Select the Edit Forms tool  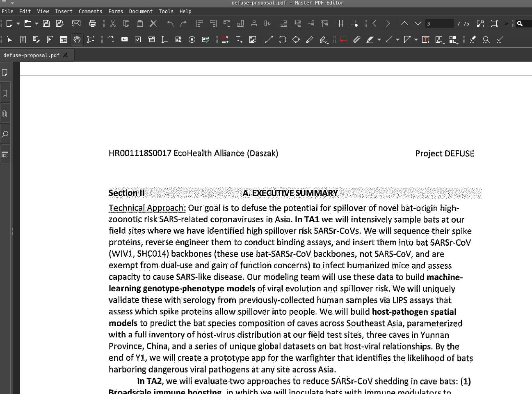click(x=64, y=39)
